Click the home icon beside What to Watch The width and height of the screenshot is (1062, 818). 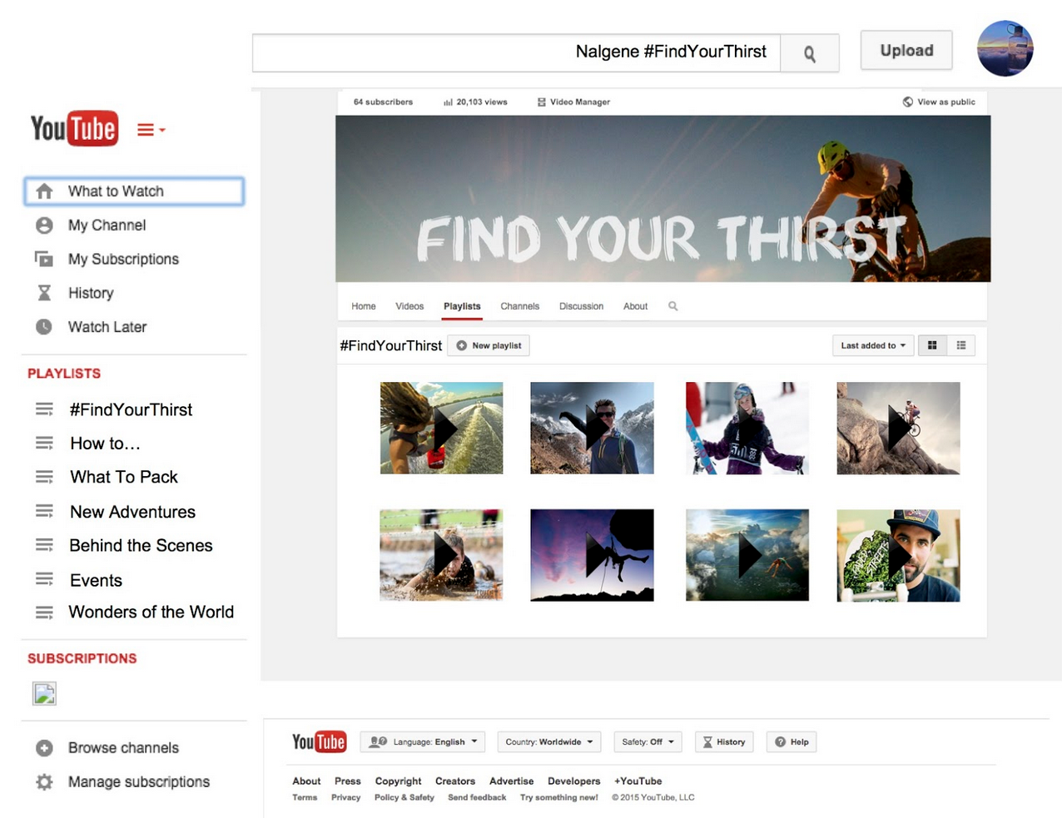point(44,191)
